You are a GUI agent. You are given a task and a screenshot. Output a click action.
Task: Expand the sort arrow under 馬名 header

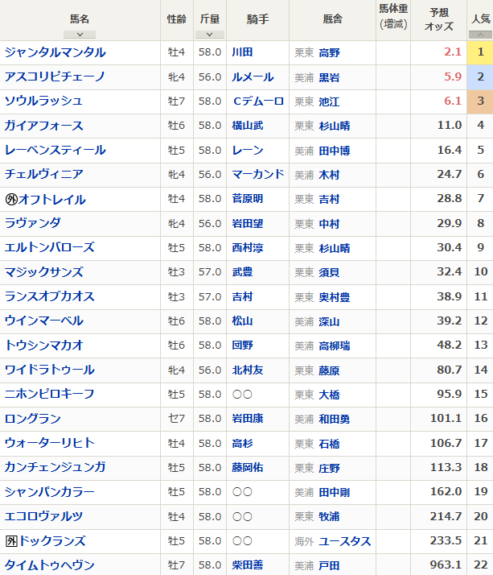coord(80,35)
